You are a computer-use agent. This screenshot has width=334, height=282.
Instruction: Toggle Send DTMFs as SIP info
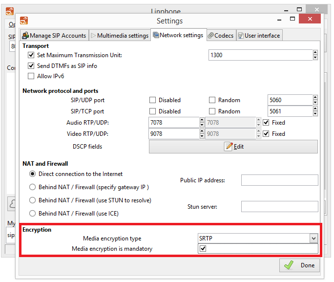(31, 66)
